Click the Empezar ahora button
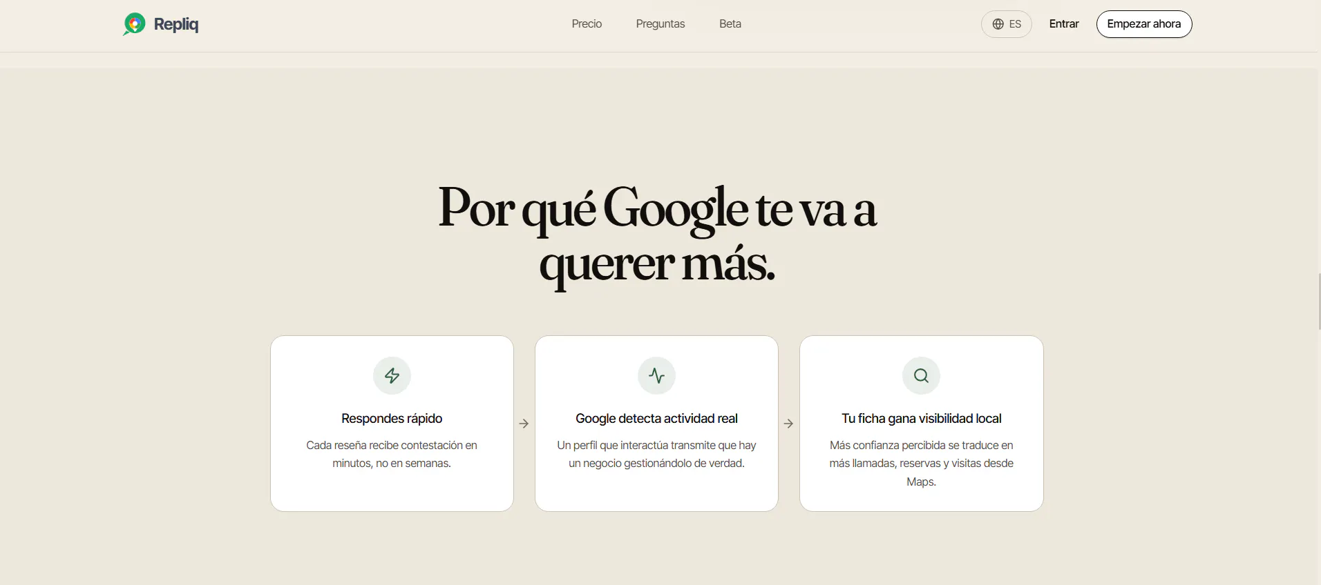 pyautogui.click(x=1144, y=24)
